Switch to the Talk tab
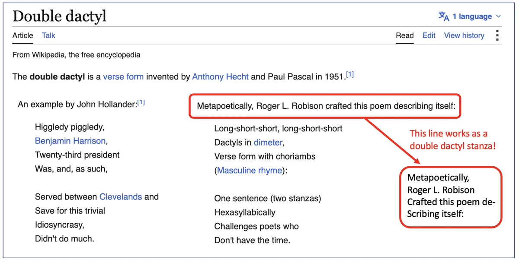519x263 pixels. tap(48, 35)
